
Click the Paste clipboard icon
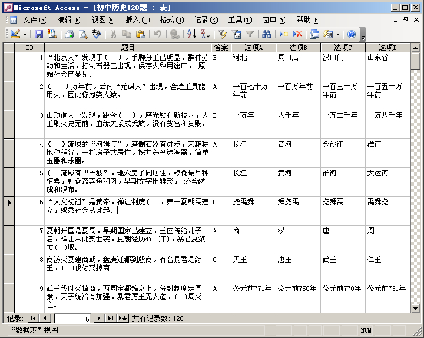(x=141, y=34)
